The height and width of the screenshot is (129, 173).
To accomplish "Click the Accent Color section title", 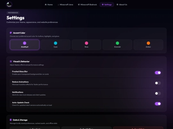I will click(19, 33).
